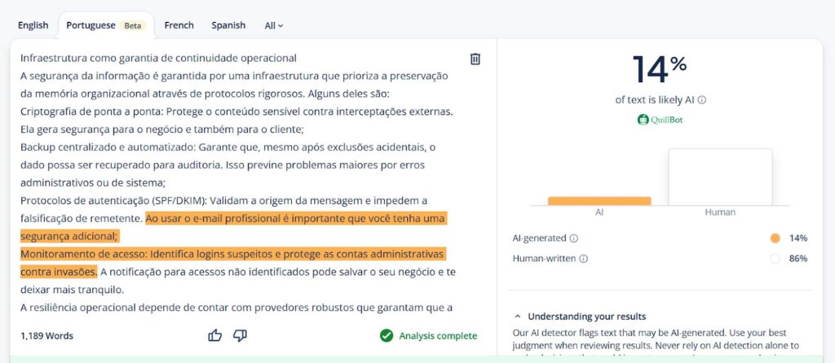The height and width of the screenshot is (363, 835).
Task: Switch to the English tab
Action: (33, 25)
